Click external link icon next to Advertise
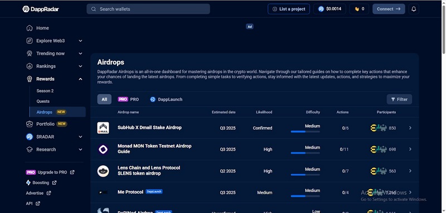 coord(49,193)
